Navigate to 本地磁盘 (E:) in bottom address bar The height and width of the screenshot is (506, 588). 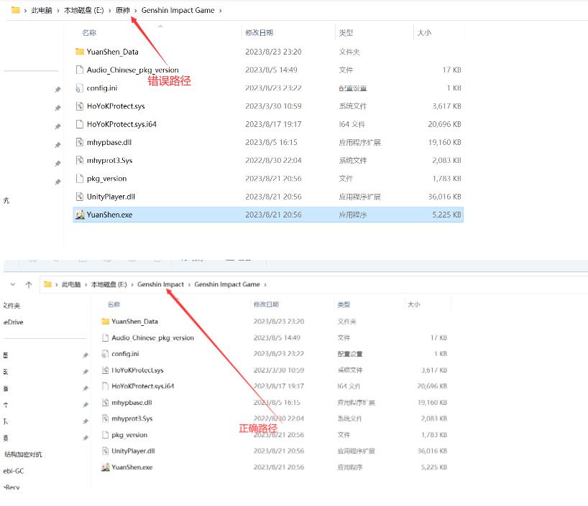pos(109,285)
